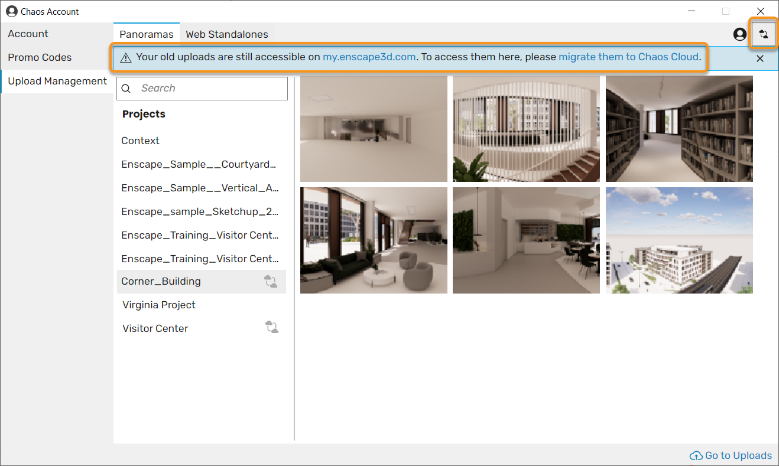Click the migrate to Chaos Cloud icon button
779x466 pixels.
[763, 34]
